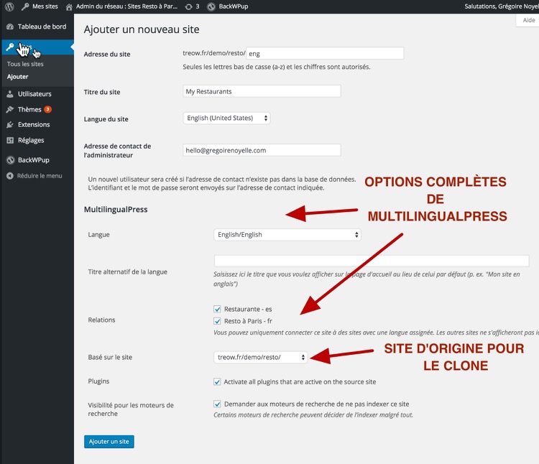The image size is (539, 464).
Task: Click Ajouter un site button
Action: tap(109, 442)
